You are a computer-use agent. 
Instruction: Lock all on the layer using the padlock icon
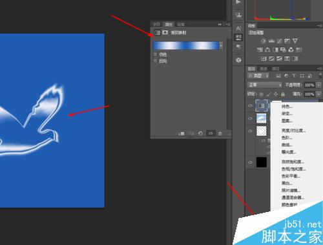coord(283,94)
